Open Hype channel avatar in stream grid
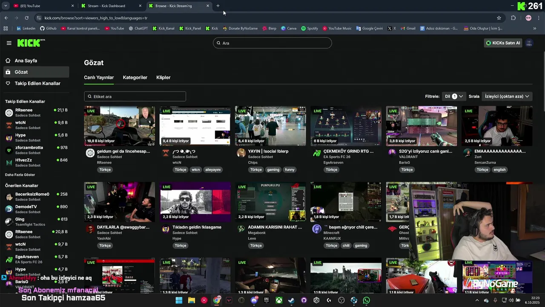This screenshot has width=545, height=307. point(166,229)
